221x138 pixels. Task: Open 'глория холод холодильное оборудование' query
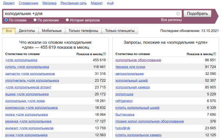[x=149, y=121]
